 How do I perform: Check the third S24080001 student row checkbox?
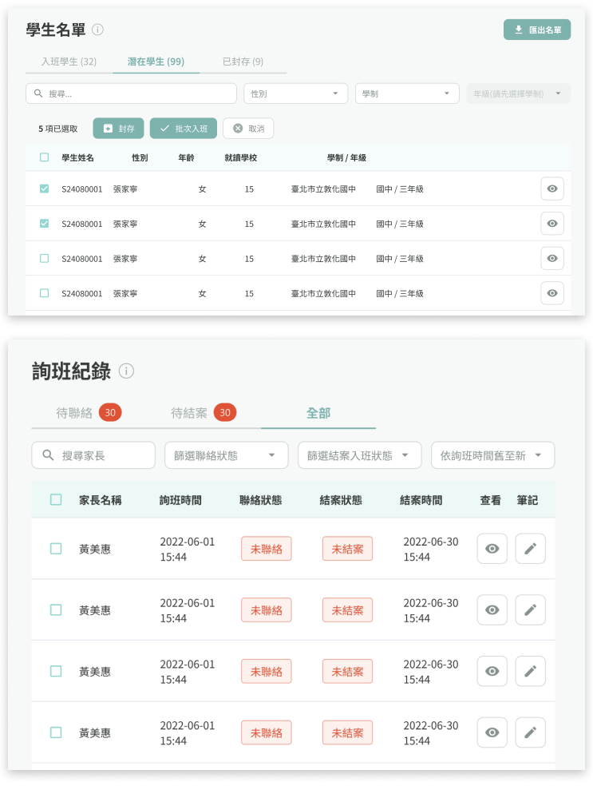click(x=45, y=258)
